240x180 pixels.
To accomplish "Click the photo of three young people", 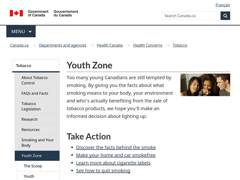I will click(205, 85).
